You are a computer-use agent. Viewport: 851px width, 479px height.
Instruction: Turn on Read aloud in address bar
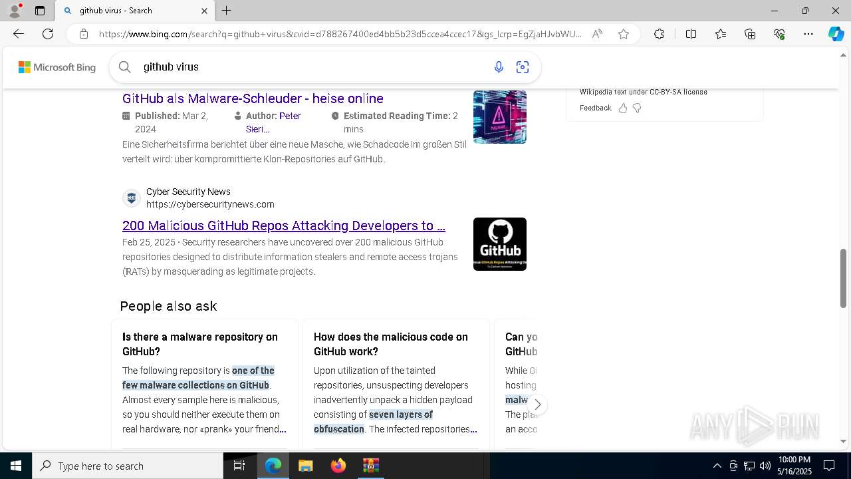coord(597,34)
